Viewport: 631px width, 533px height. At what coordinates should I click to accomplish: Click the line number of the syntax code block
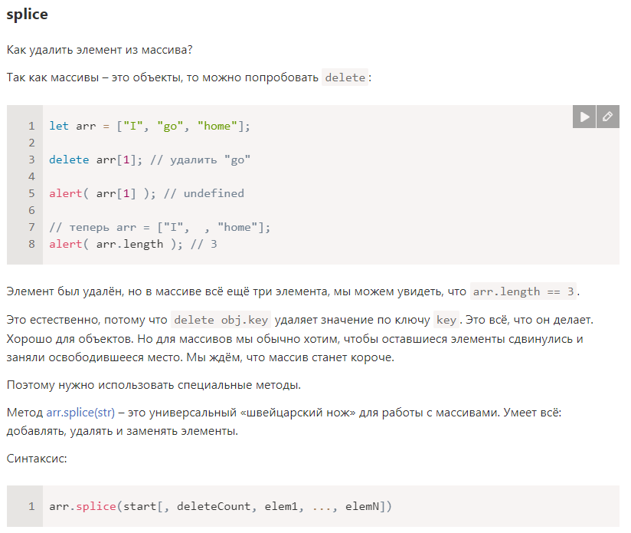tap(31, 506)
